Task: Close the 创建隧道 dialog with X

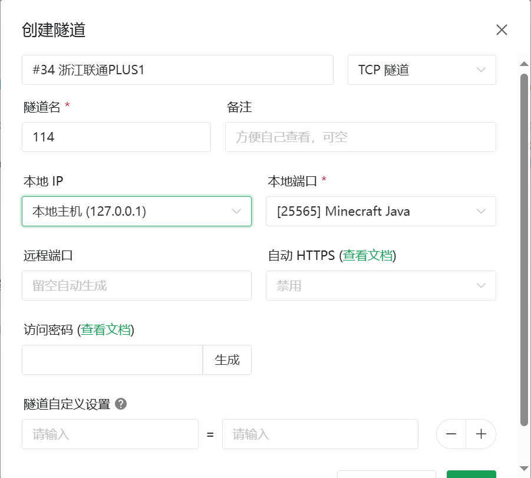Action: [502, 30]
